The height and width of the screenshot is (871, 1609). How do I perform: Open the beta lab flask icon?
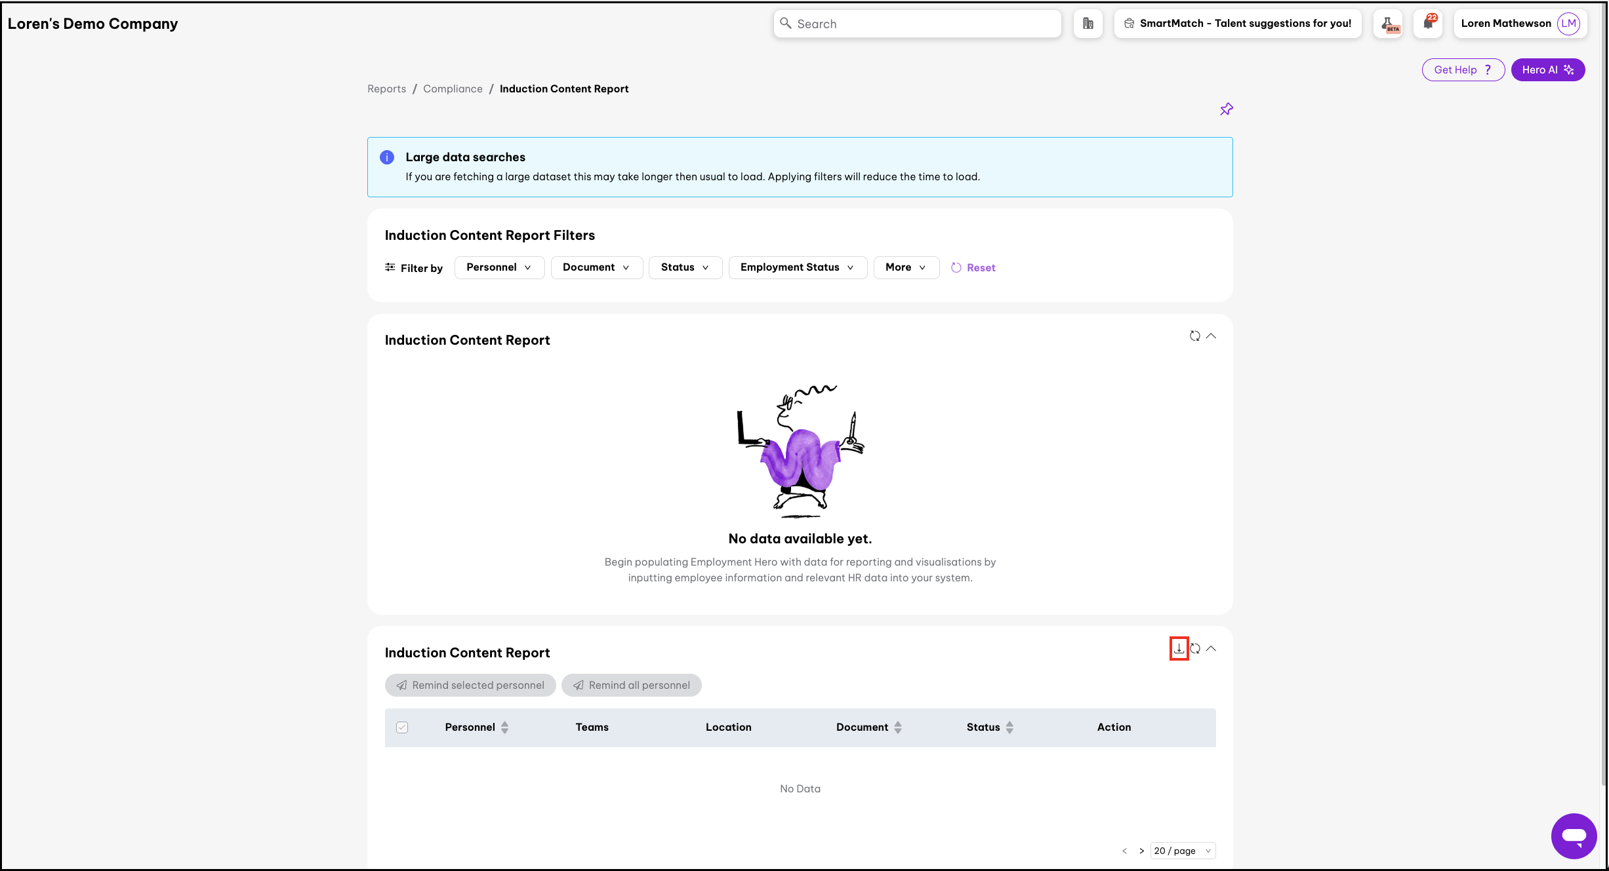(1388, 24)
